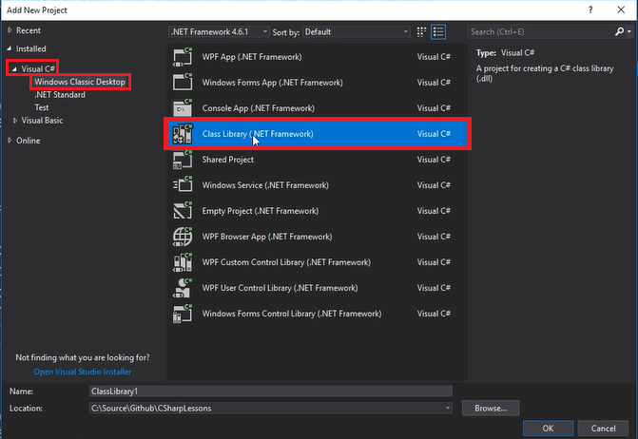The height and width of the screenshot is (439, 638).
Task: Select the .NET Standard category
Action: (x=60, y=95)
